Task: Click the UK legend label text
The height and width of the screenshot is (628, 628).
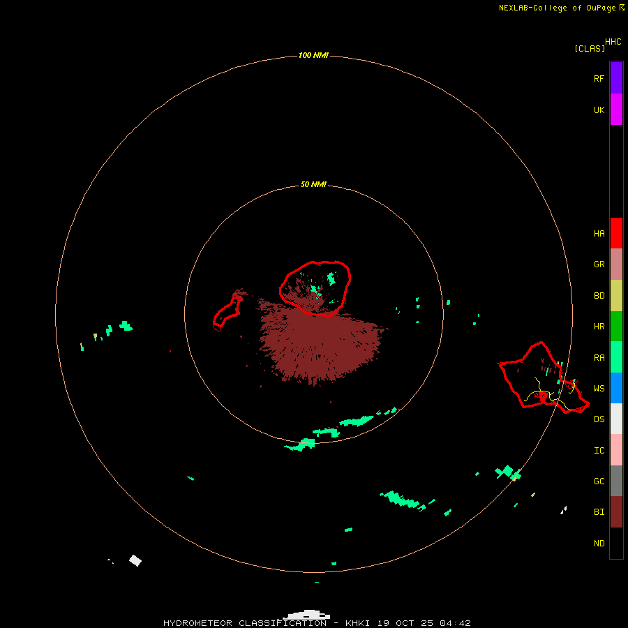Action: pos(599,110)
